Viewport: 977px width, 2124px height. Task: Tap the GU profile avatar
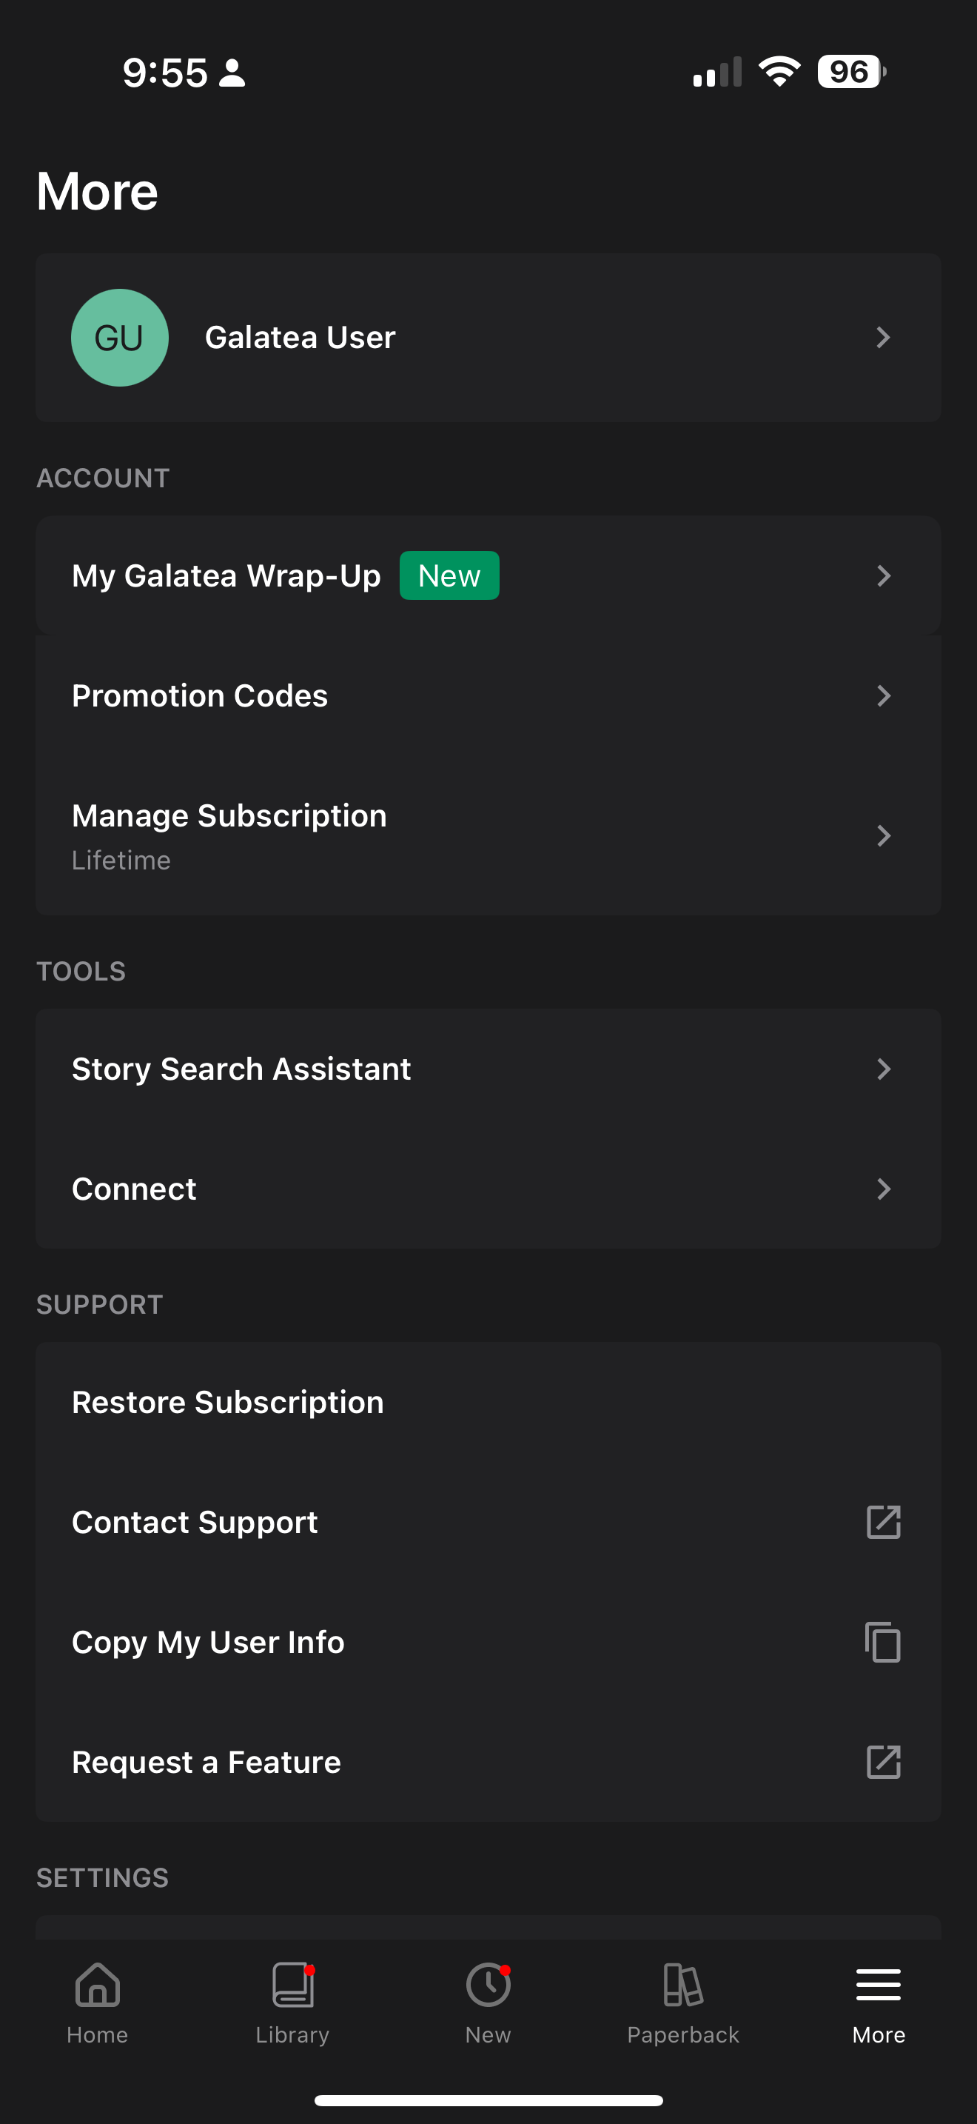[120, 338]
